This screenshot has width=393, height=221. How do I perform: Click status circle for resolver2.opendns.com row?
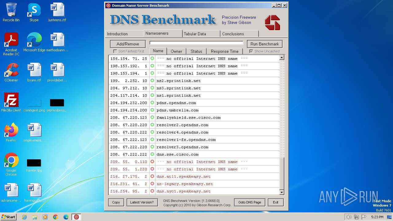coord(152,125)
